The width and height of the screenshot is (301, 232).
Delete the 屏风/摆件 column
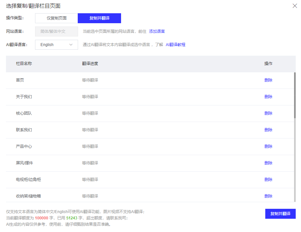tap(268, 163)
